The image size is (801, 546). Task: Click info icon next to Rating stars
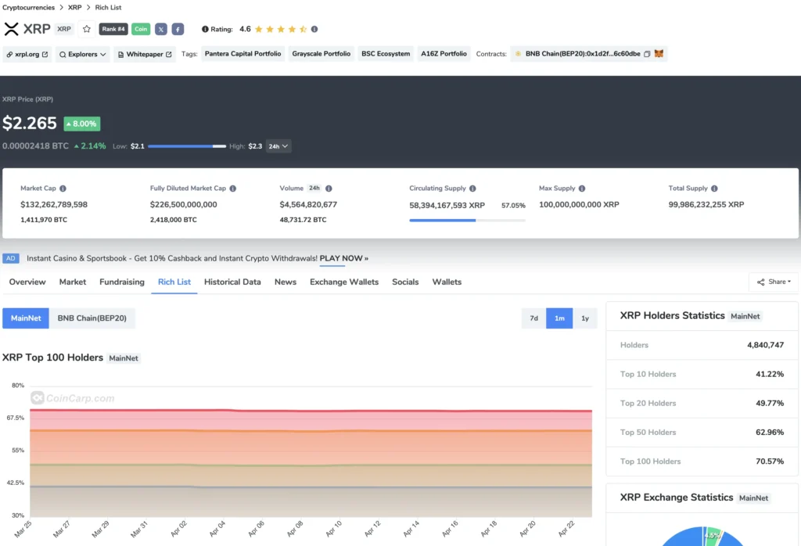click(x=314, y=29)
